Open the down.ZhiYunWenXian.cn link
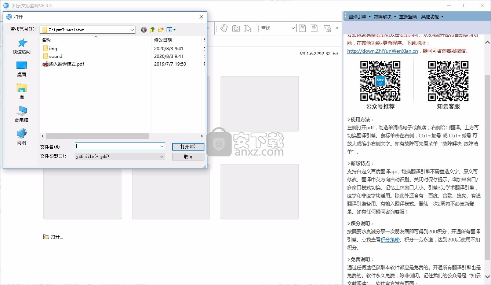Image resolution: width=491 pixels, height=285 pixels. (382, 51)
